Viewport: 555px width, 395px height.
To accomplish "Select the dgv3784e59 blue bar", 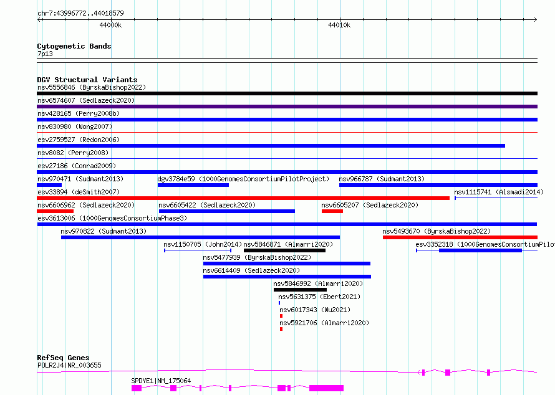I will tap(193, 185).
